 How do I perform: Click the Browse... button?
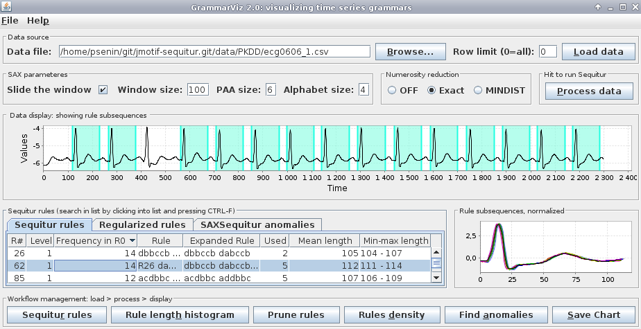411,52
